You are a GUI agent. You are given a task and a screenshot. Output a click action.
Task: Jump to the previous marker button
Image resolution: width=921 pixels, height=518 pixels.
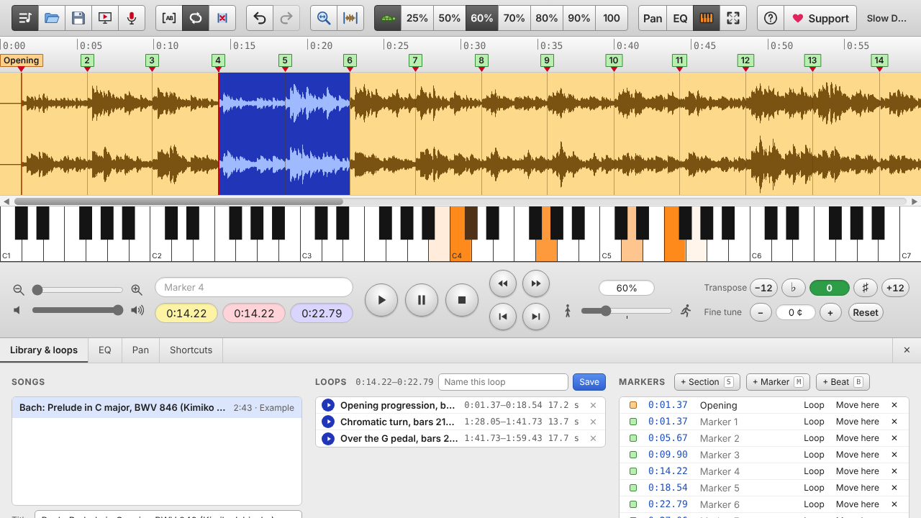[x=503, y=317]
